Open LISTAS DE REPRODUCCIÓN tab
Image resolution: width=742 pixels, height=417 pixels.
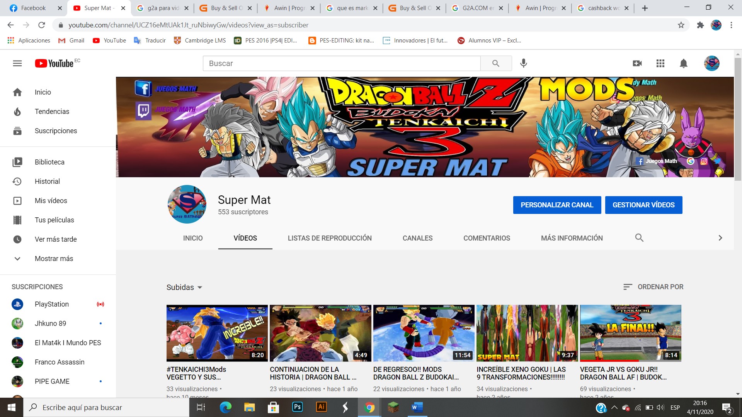330,238
